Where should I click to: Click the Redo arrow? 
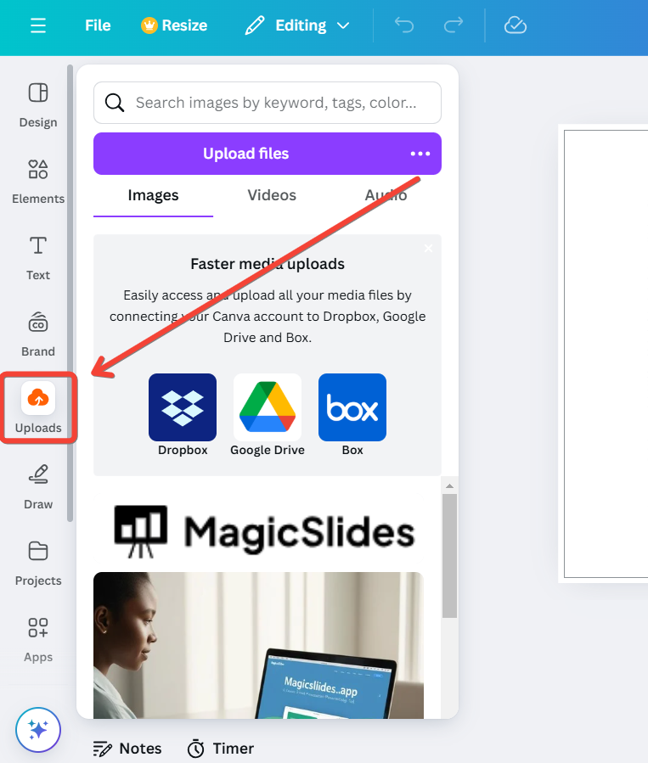454,25
